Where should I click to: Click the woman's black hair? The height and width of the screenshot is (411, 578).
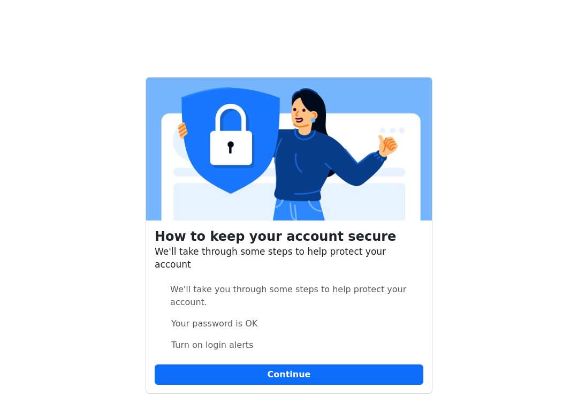coord(313,107)
